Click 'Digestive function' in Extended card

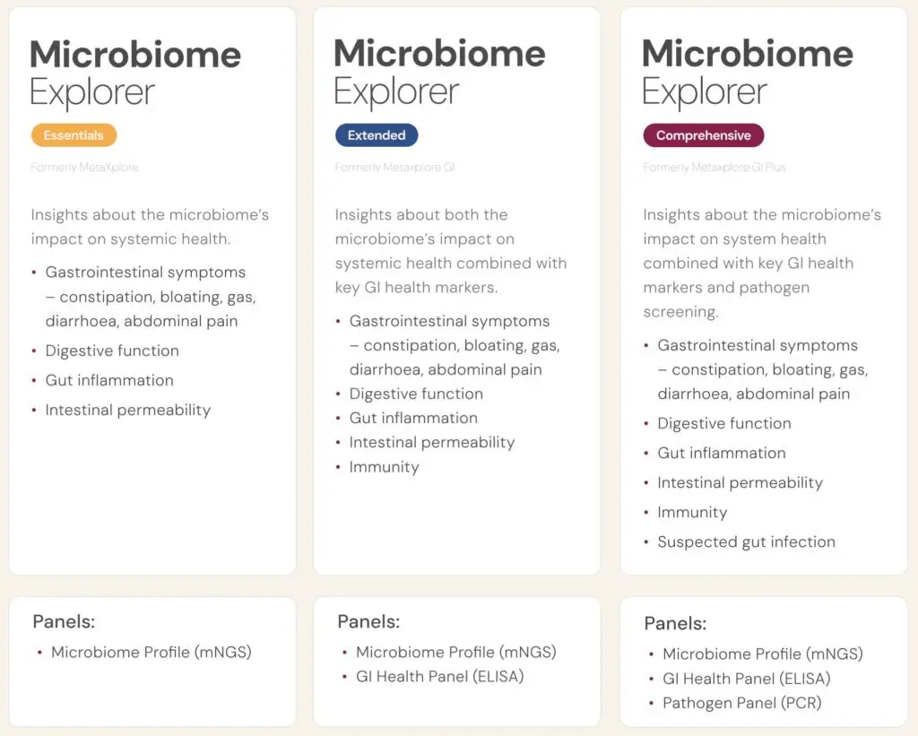[416, 394]
